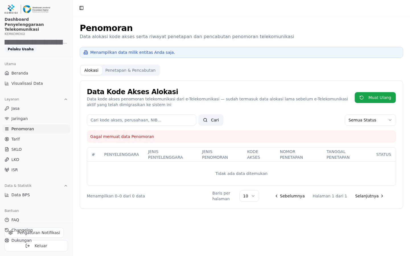
Task: Click the KOMDIGI logo
Action: [11, 9]
